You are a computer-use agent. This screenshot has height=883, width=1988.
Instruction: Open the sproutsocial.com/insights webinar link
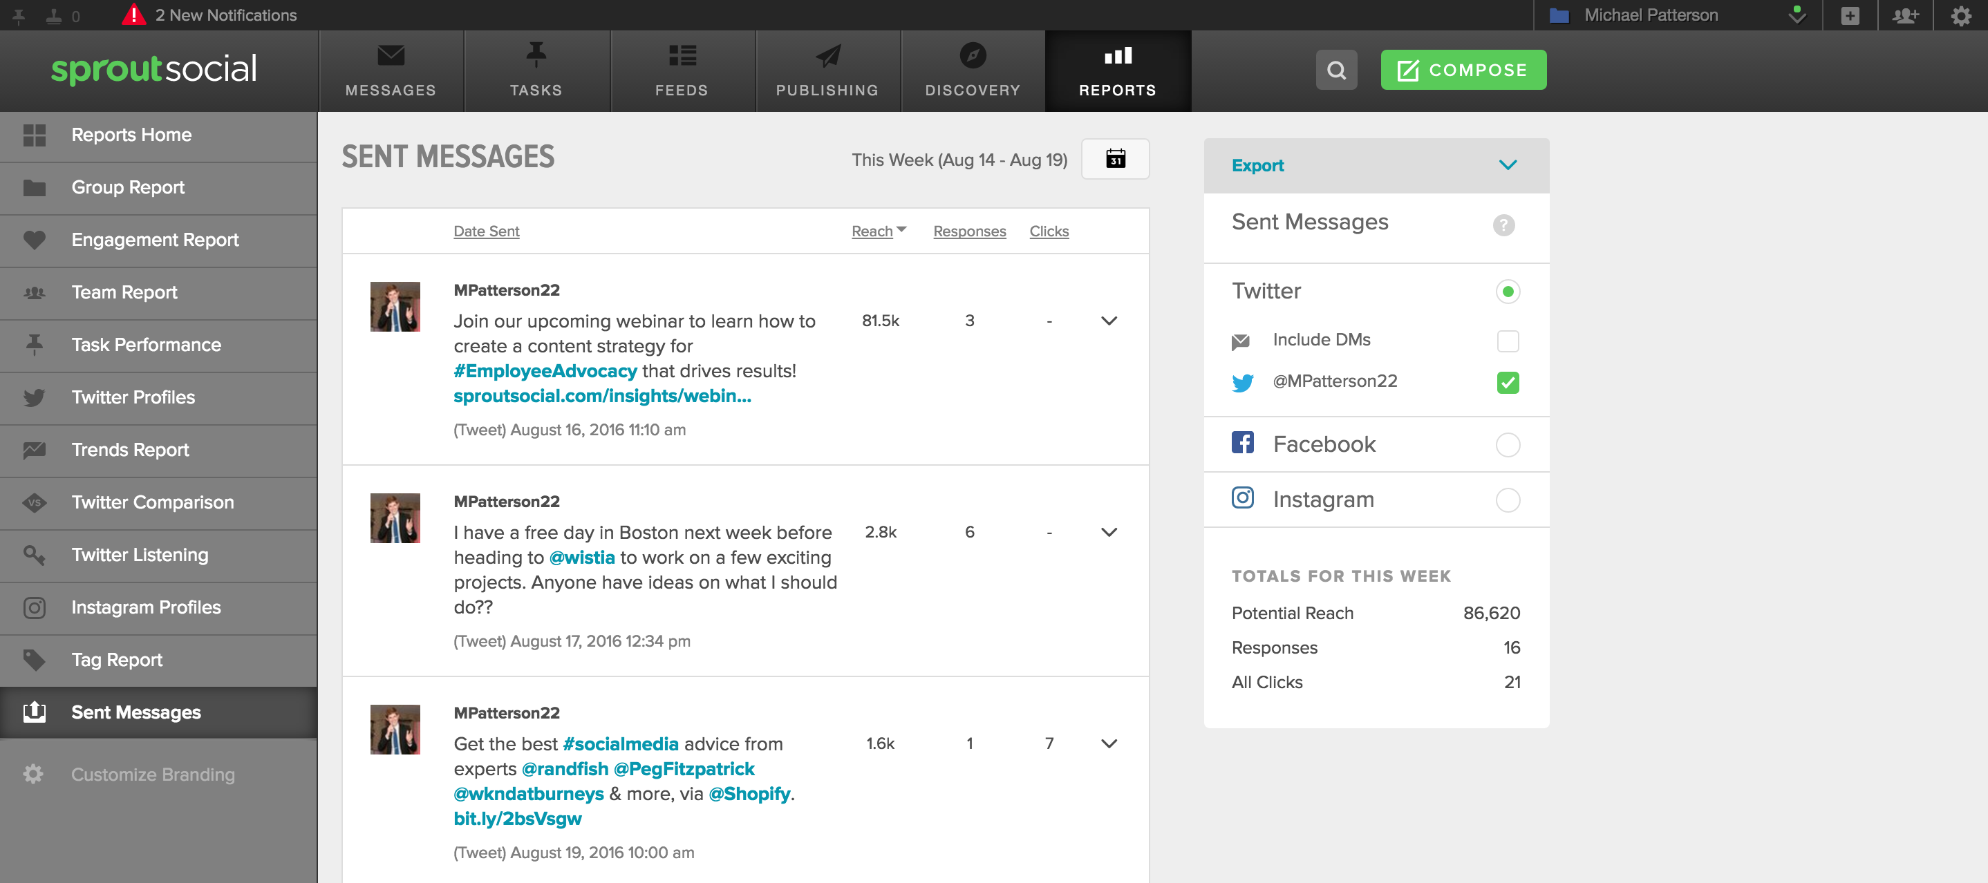[x=602, y=396]
